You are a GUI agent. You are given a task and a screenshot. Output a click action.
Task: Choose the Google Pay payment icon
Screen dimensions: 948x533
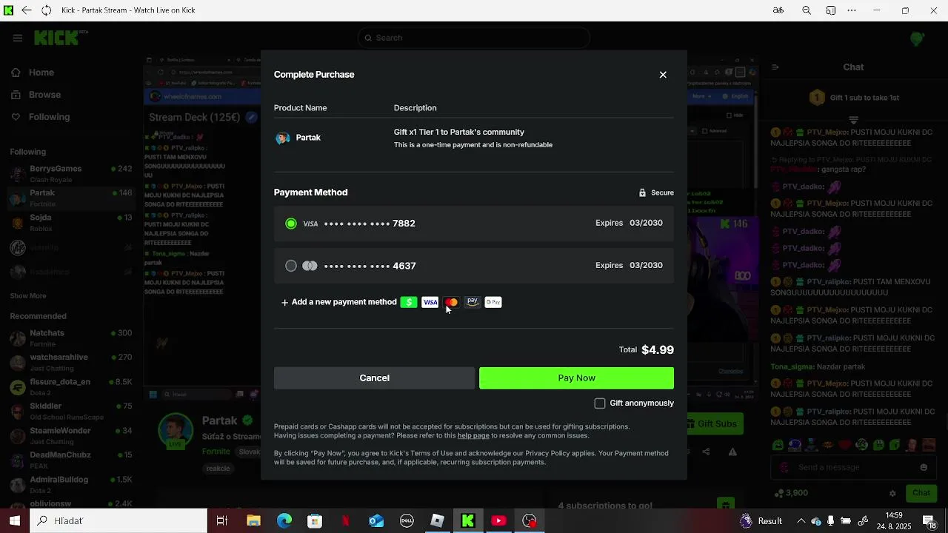[x=493, y=302]
